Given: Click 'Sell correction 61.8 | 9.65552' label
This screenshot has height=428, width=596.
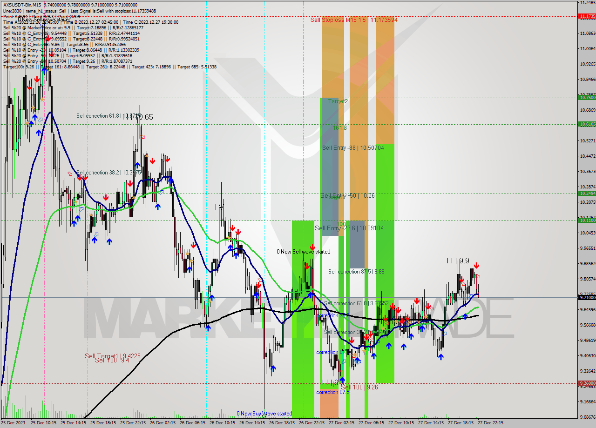Looking at the screenshot, I should coord(356,303).
